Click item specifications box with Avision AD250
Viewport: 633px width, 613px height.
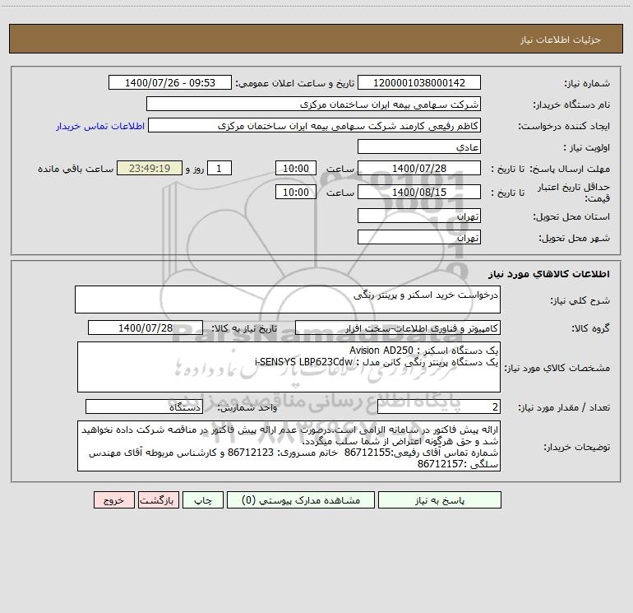coord(289,367)
